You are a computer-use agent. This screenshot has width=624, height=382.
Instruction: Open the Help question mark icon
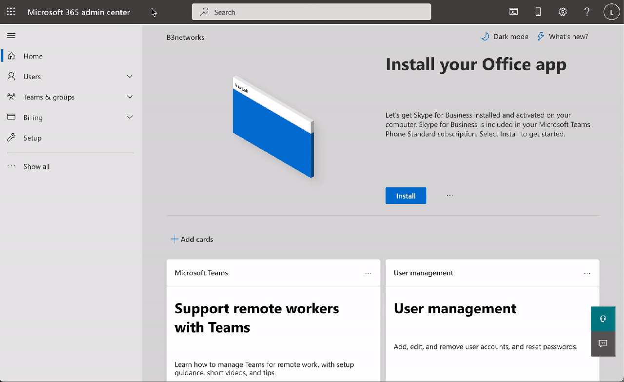tap(587, 12)
